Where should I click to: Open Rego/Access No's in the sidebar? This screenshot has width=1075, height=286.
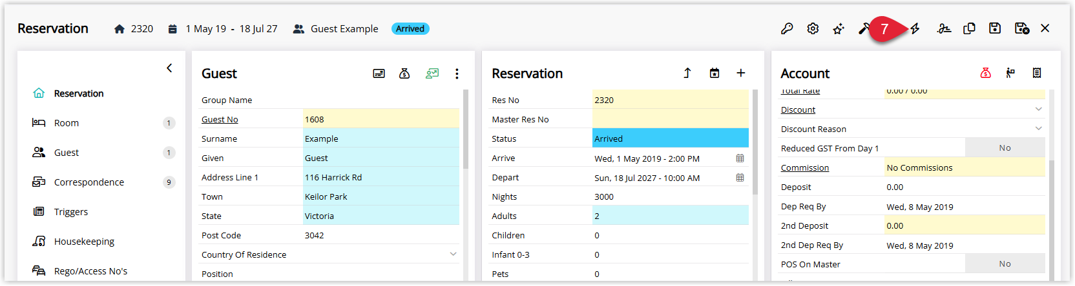(x=90, y=271)
